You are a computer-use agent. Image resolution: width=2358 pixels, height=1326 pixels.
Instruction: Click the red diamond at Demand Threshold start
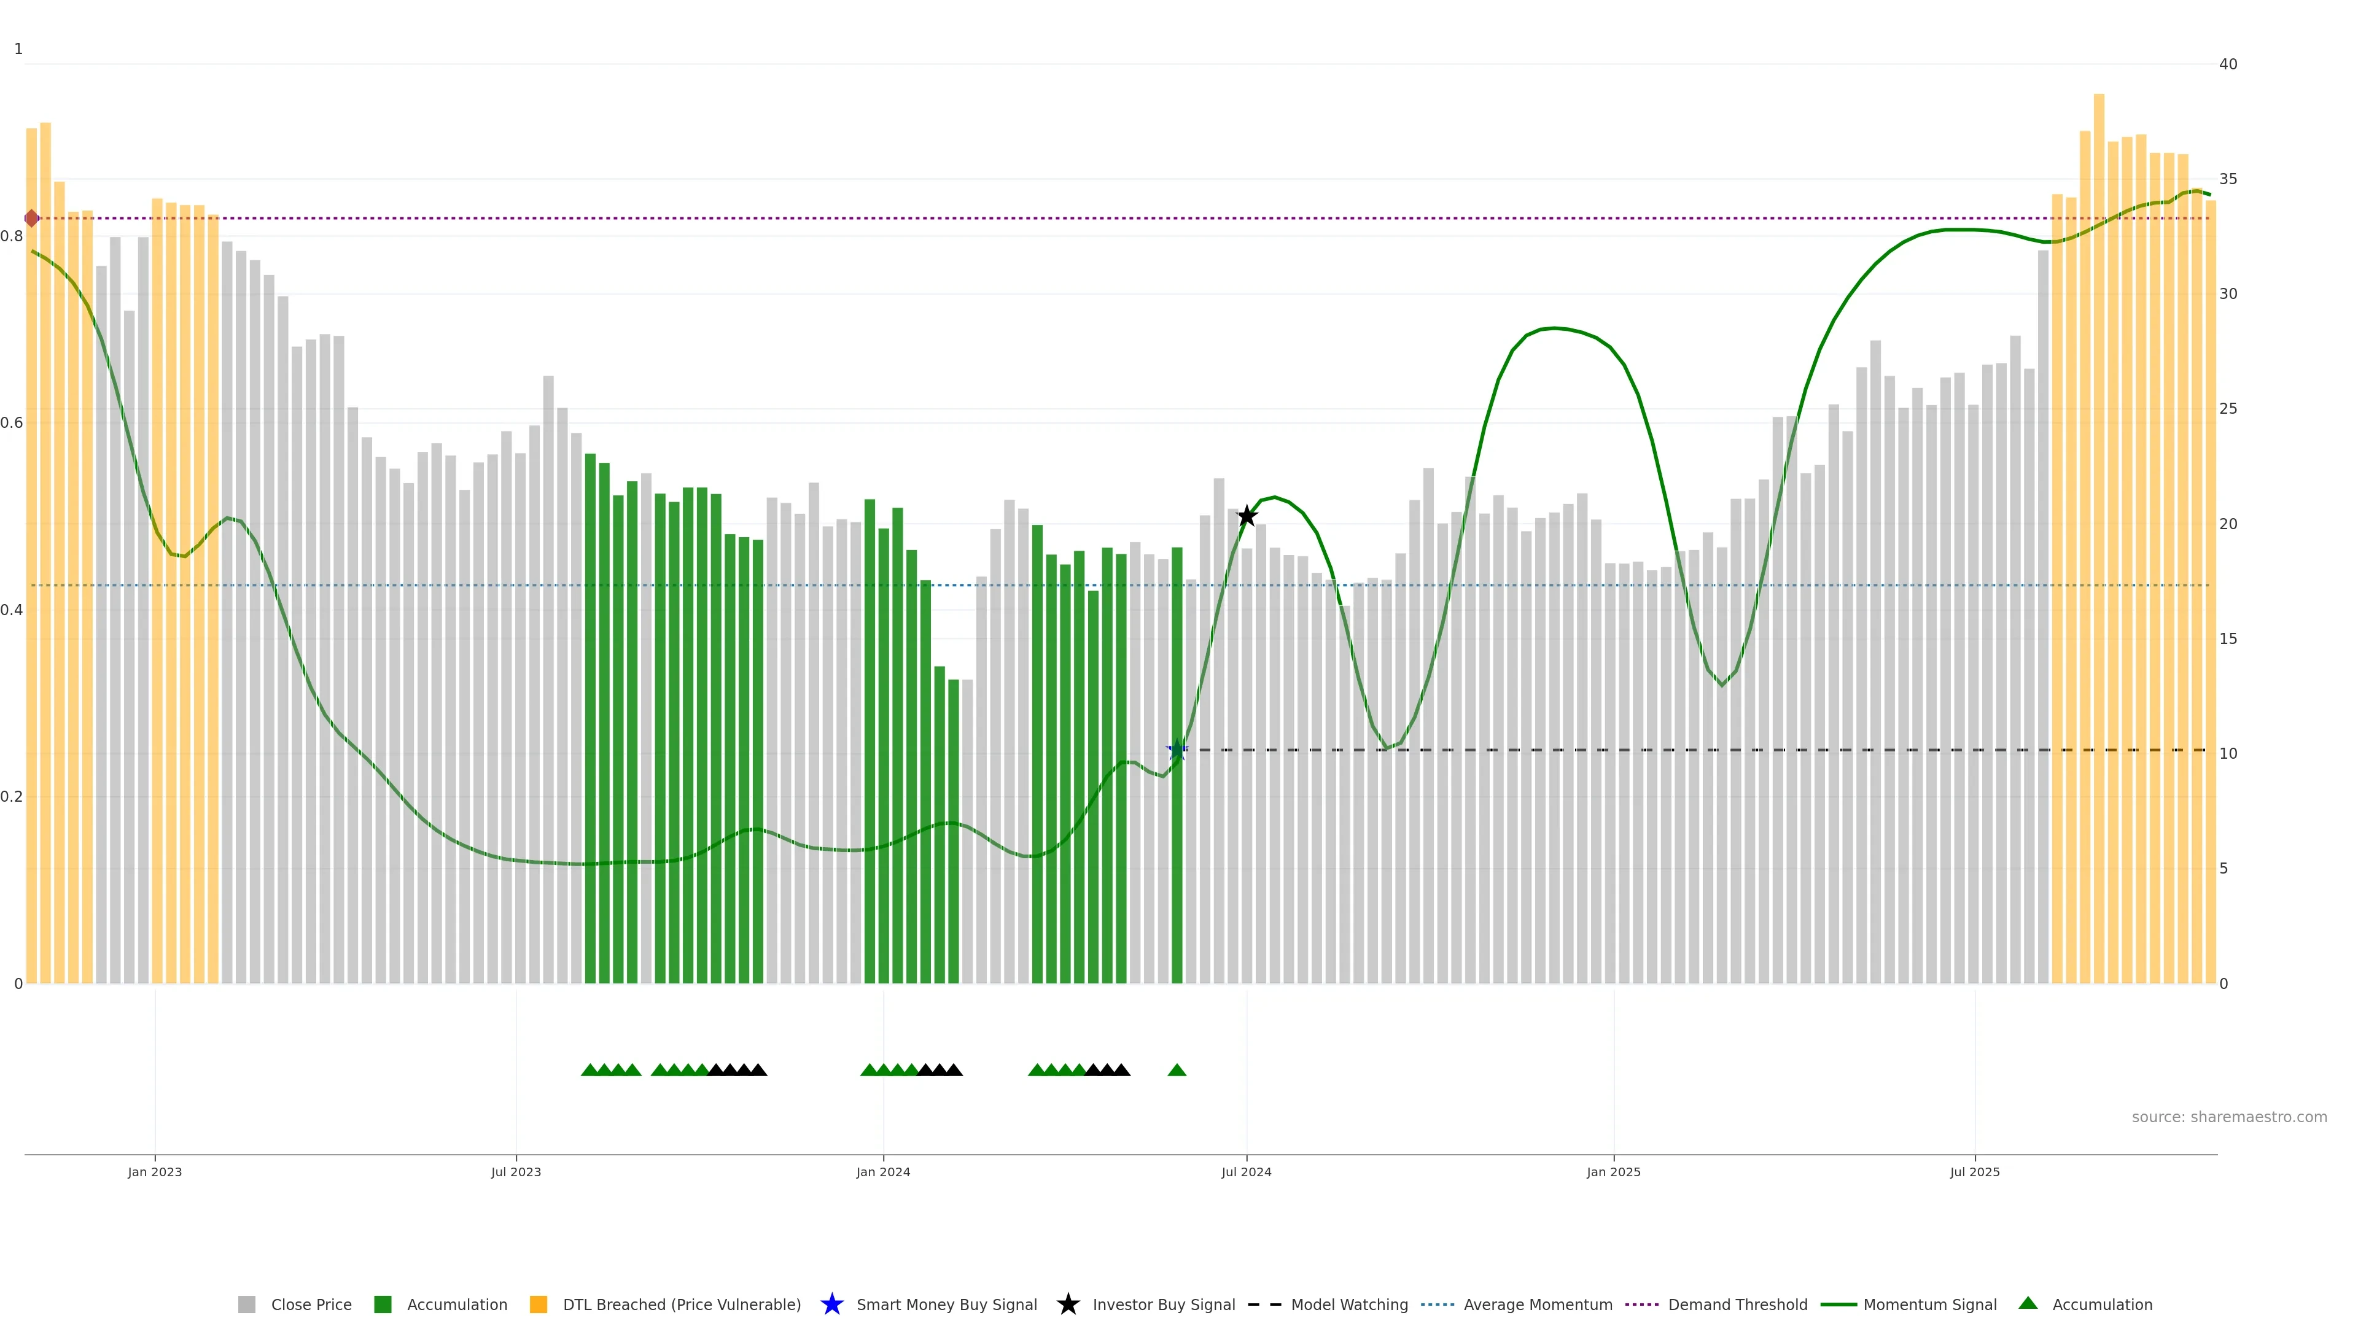click(x=32, y=219)
